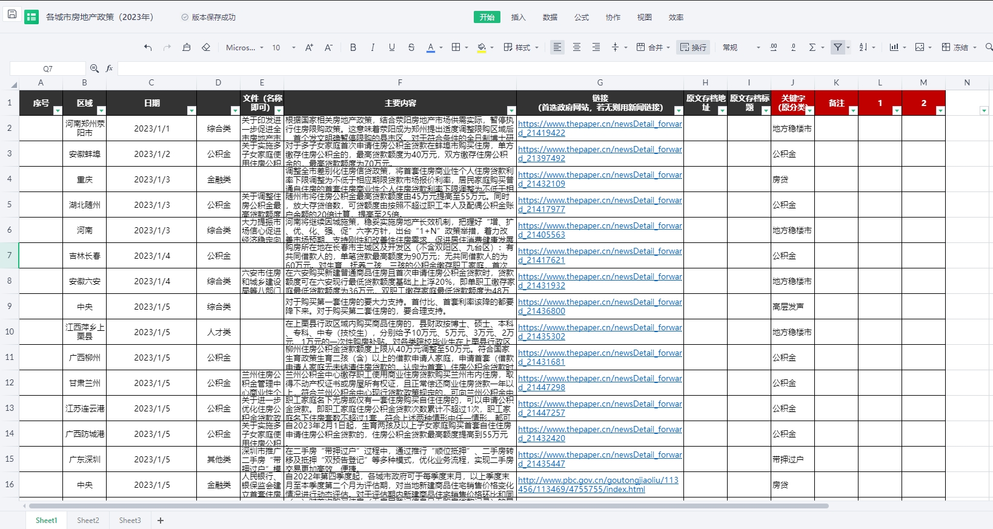The height and width of the screenshot is (529, 993).
Task: Click the save icon at top left
Action: click(x=12, y=14)
